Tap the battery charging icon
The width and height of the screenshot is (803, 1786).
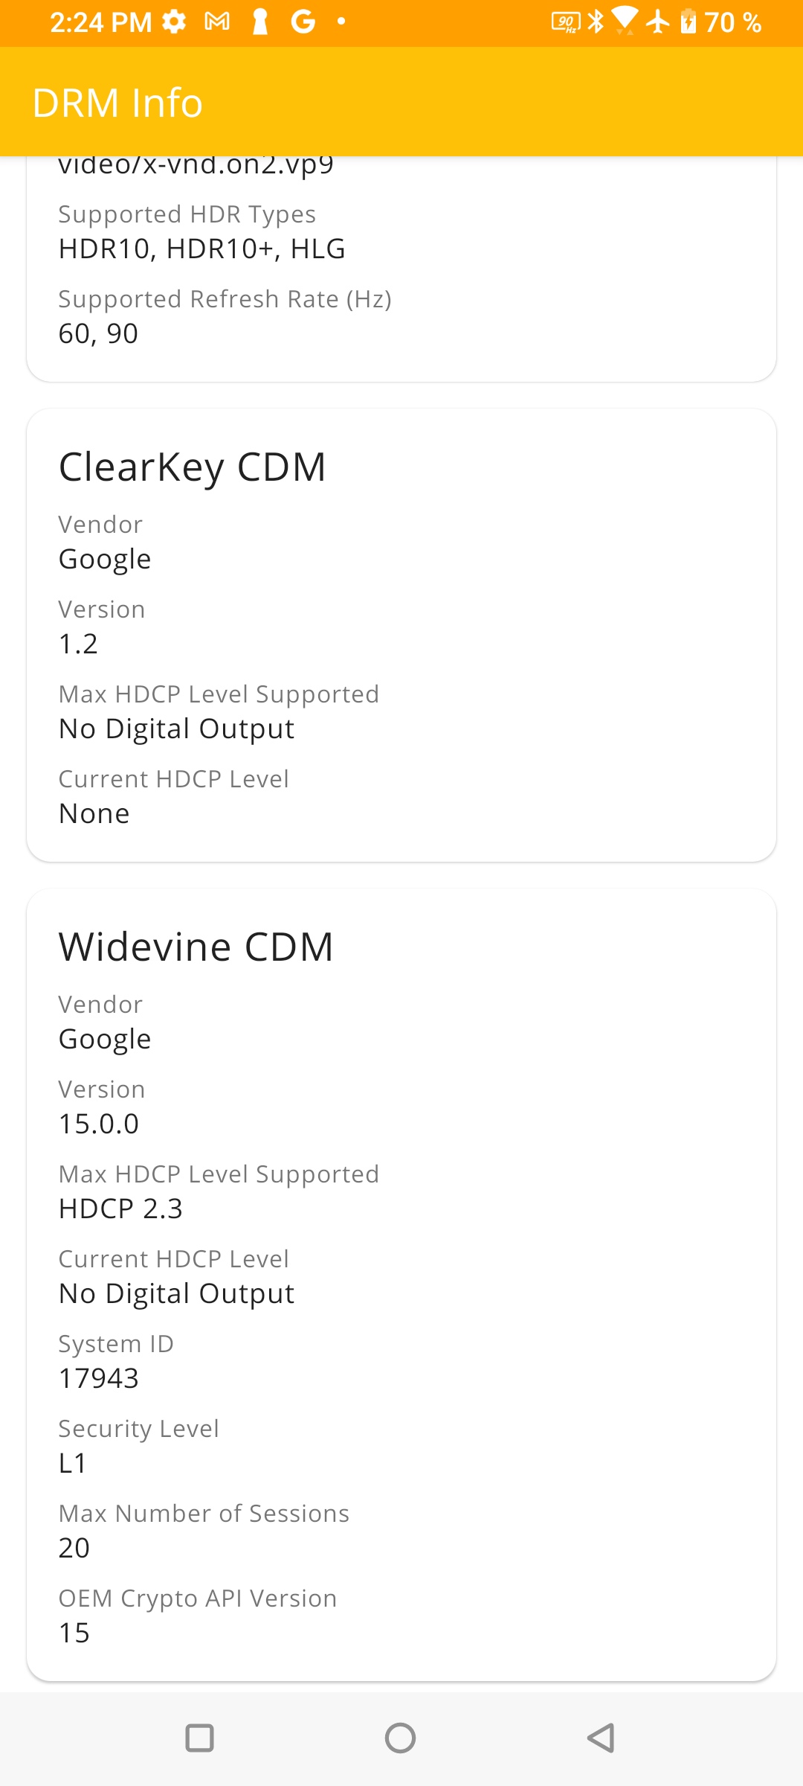(688, 22)
